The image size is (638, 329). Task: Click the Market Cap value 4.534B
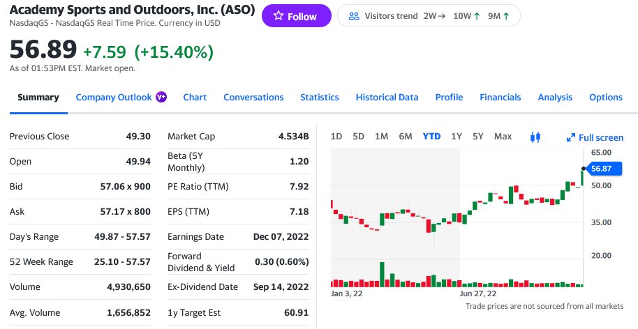(293, 136)
